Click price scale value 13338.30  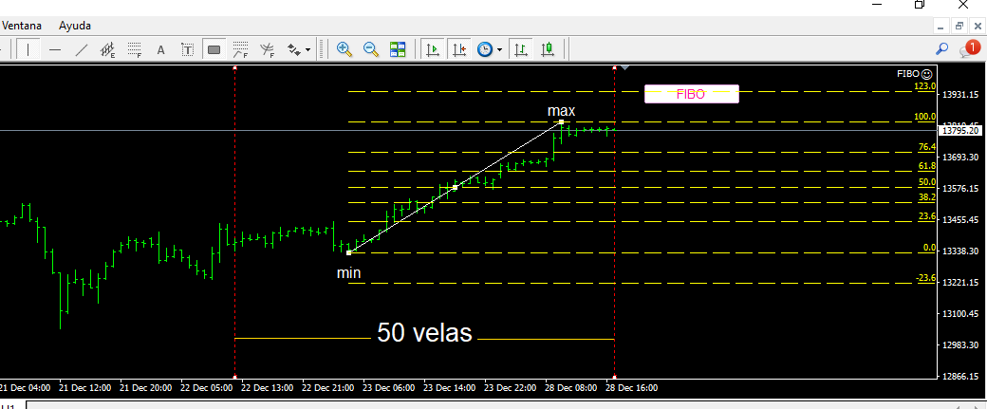pyautogui.click(x=960, y=251)
